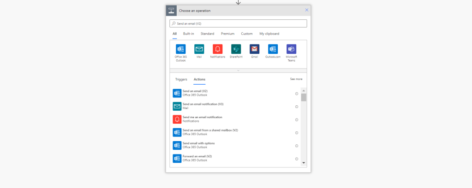This screenshot has width=472, height=188.
Task: Collapse the connectors panel chevron
Action: [238, 71]
